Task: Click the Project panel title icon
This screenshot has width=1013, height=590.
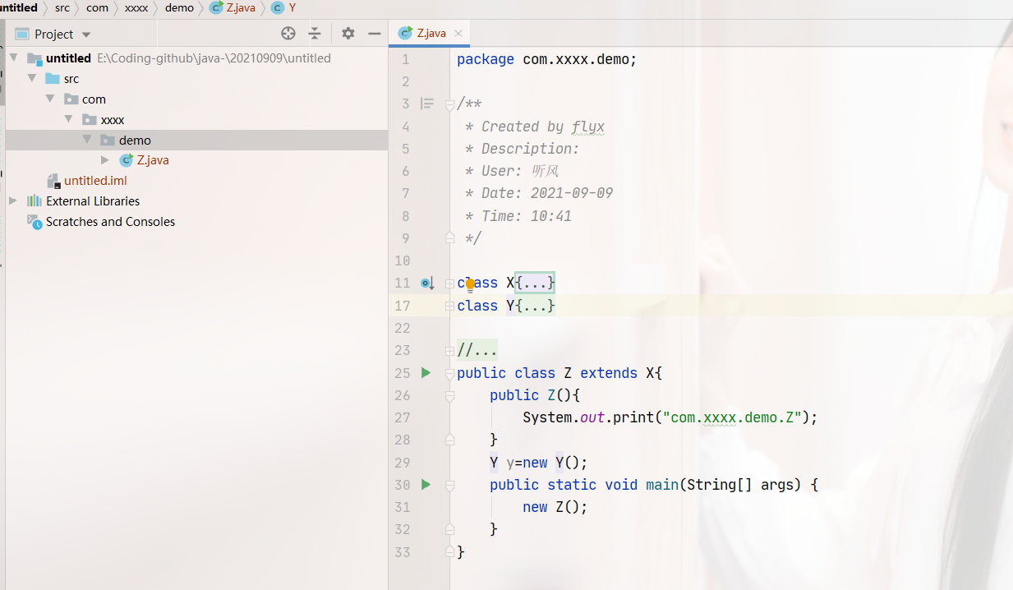Action: [21, 34]
